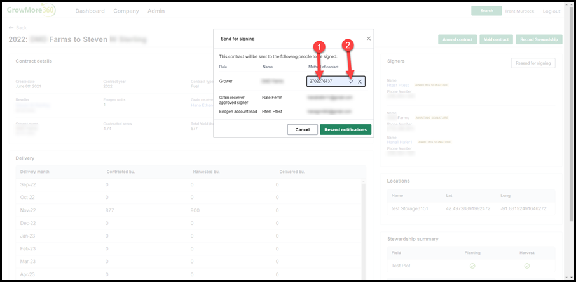
Task: Open the Dashboard menu
Action: (90, 11)
